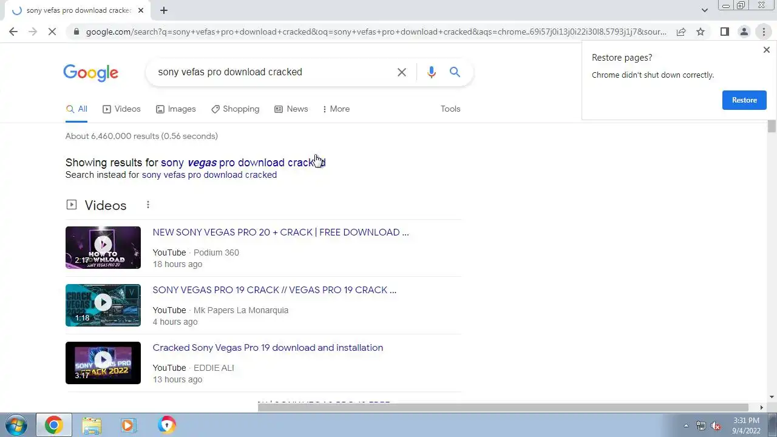Clear the Google search box text
Viewport: 777px width, 437px height.
click(x=402, y=72)
